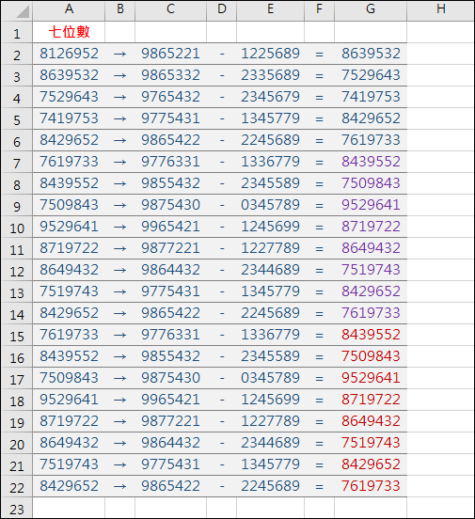
Task: Click cell C2 containing 9865221
Action: (170, 54)
